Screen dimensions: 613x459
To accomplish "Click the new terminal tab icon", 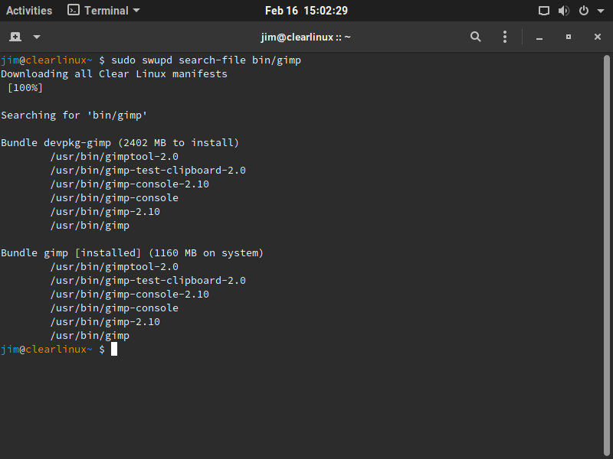I will [15, 37].
